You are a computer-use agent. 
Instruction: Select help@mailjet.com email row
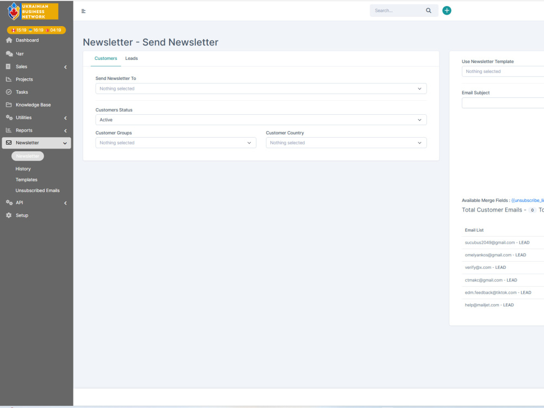point(503,305)
